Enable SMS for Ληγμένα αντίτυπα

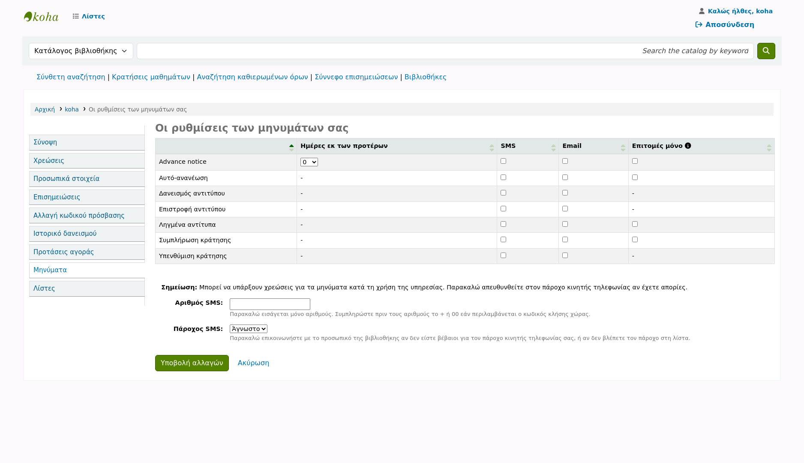[503, 224]
